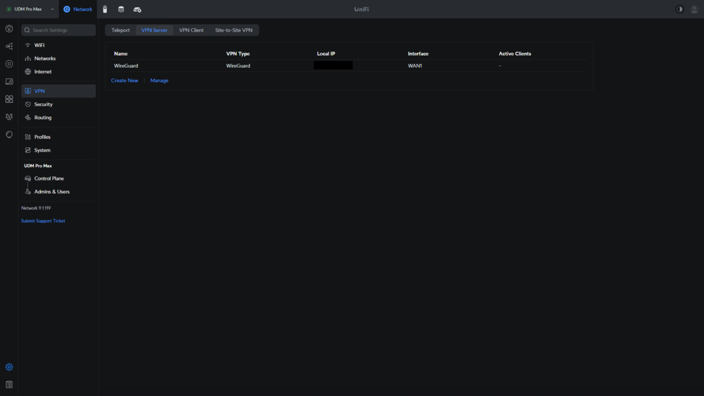This screenshot has width=704, height=396.
Task: Click the Interface column header
Action: tap(418, 53)
